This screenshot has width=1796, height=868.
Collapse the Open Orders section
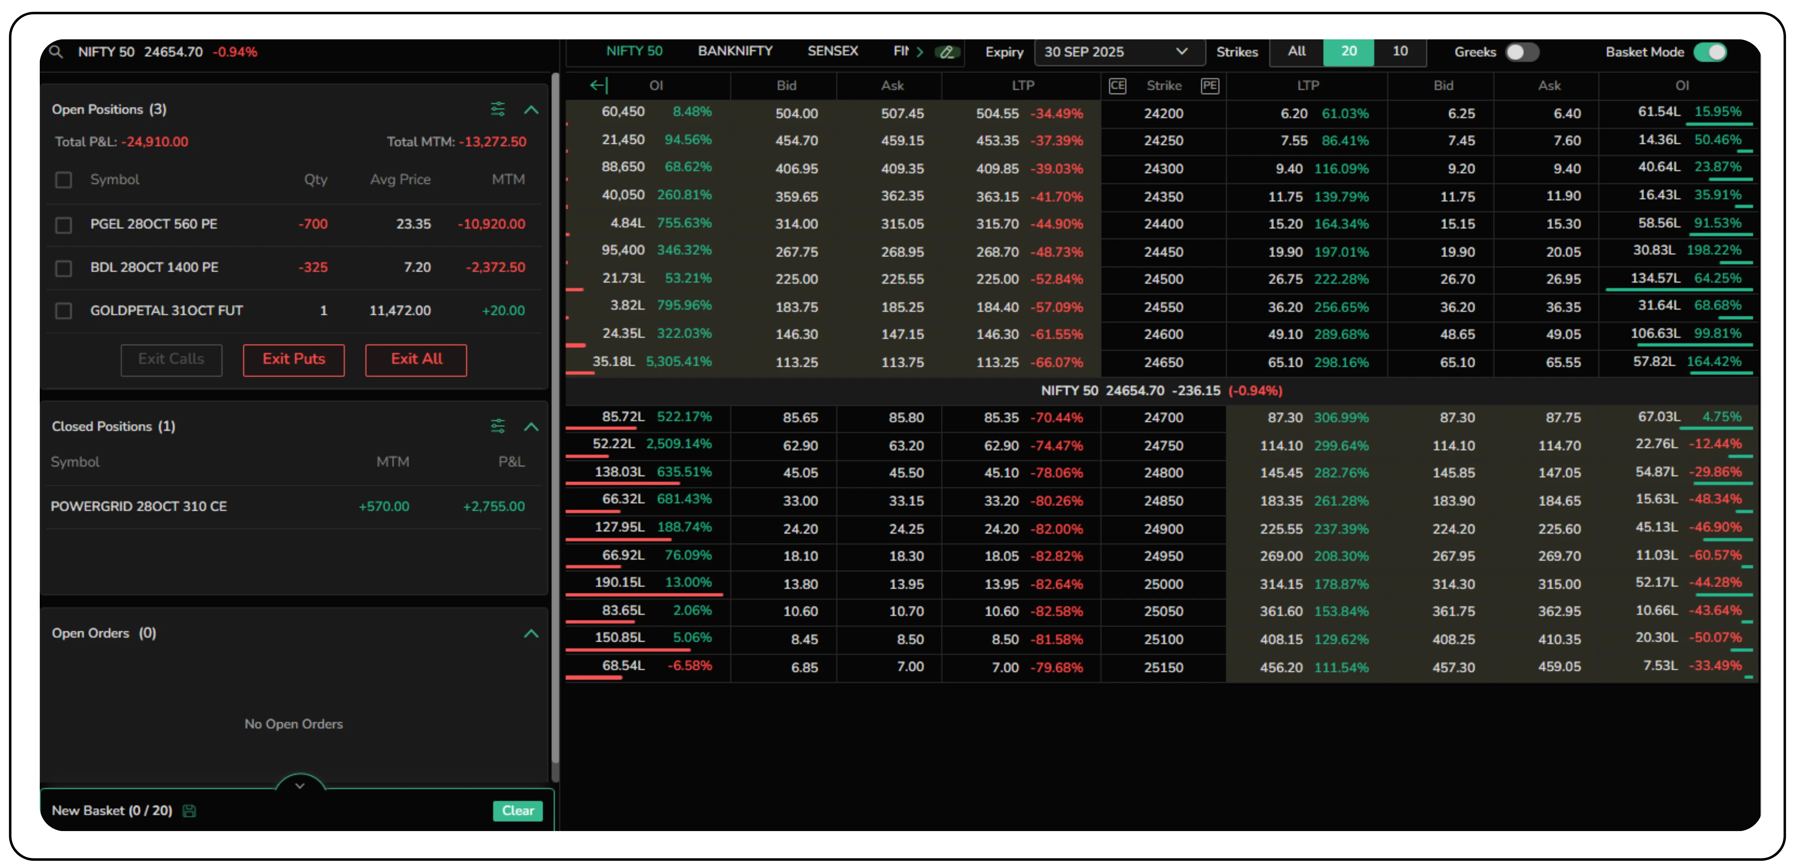click(x=532, y=633)
